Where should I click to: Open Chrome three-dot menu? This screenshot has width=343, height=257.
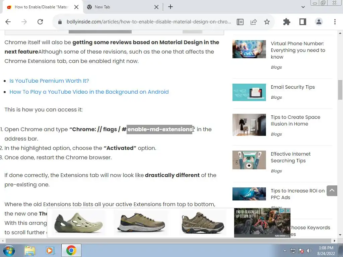point(335,22)
